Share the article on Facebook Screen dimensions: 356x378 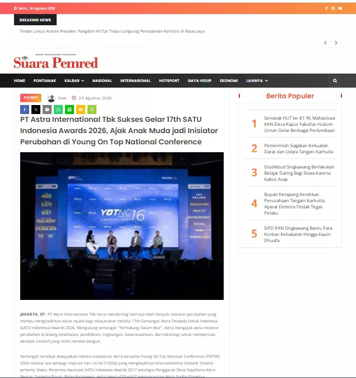[x=25, y=110]
